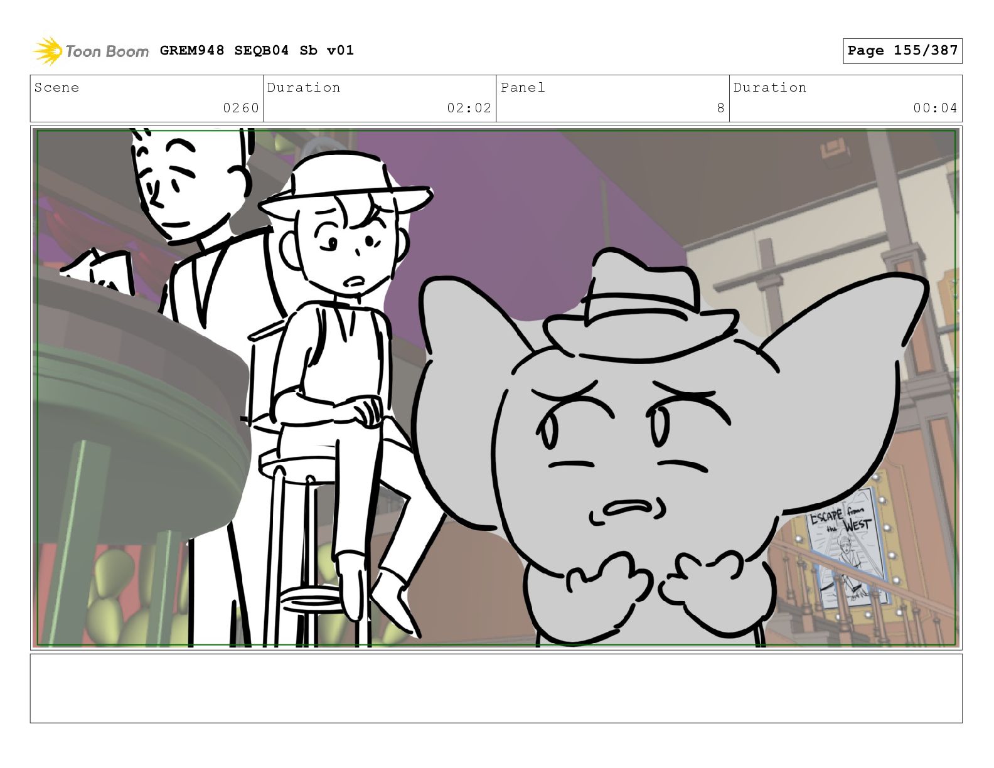
Task: Click the Duration label beside the Scene cell
Action: tap(304, 87)
